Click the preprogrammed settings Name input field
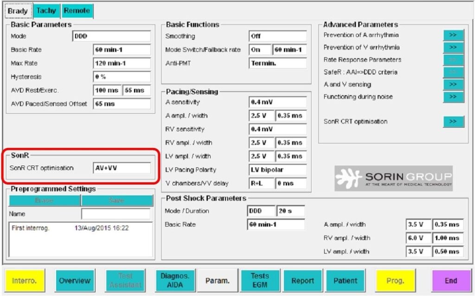Image resolution: width=475 pixels, height=296 pixels. [x=116, y=214]
